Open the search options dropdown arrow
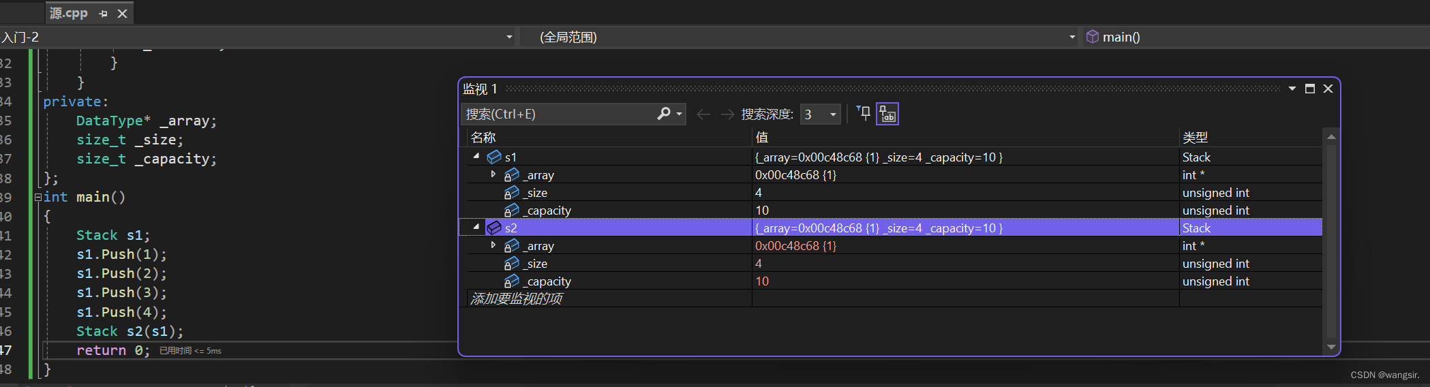The image size is (1430, 387). pyautogui.click(x=680, y=114)
